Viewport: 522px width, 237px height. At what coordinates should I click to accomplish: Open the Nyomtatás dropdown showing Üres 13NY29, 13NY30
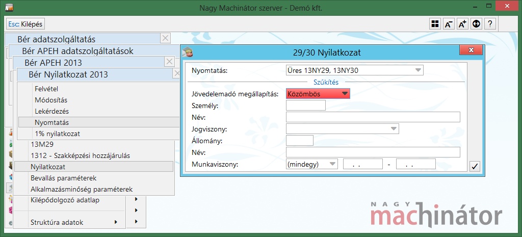pyautogui.click(x=355, y=70)
